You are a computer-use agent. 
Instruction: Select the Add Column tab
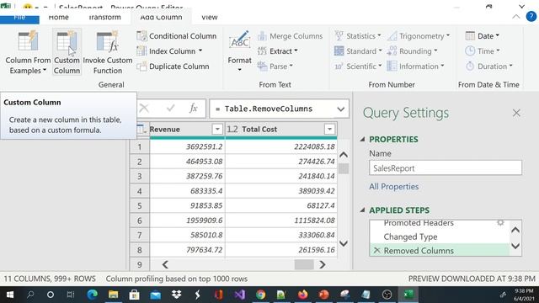point(161,17)
